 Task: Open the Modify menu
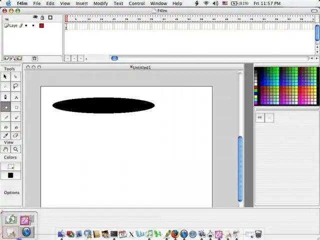100,3
